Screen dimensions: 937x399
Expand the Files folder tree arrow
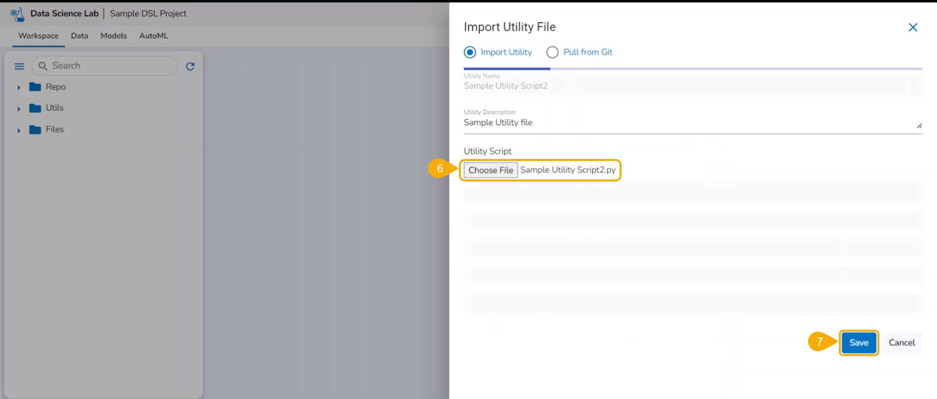(19, 130)
